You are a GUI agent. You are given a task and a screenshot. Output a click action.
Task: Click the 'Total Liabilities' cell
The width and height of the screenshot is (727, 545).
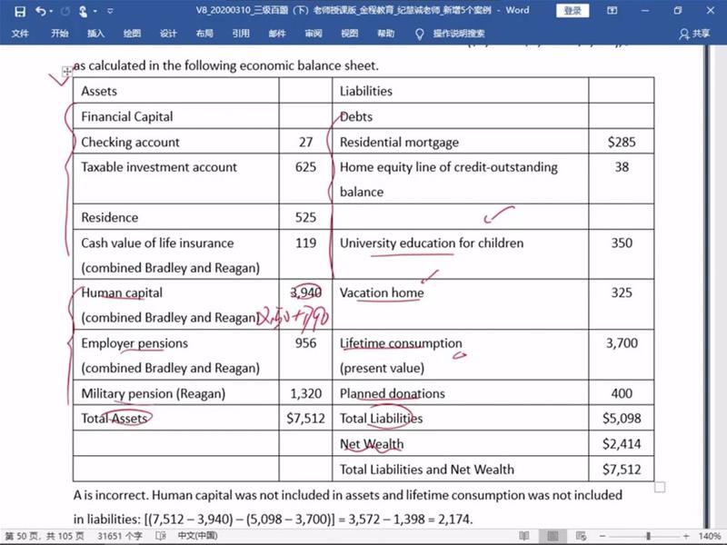pyautogui.click(x=461, y=418)
